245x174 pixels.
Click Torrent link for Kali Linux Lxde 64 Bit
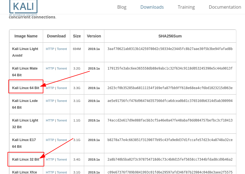[62, 101]
